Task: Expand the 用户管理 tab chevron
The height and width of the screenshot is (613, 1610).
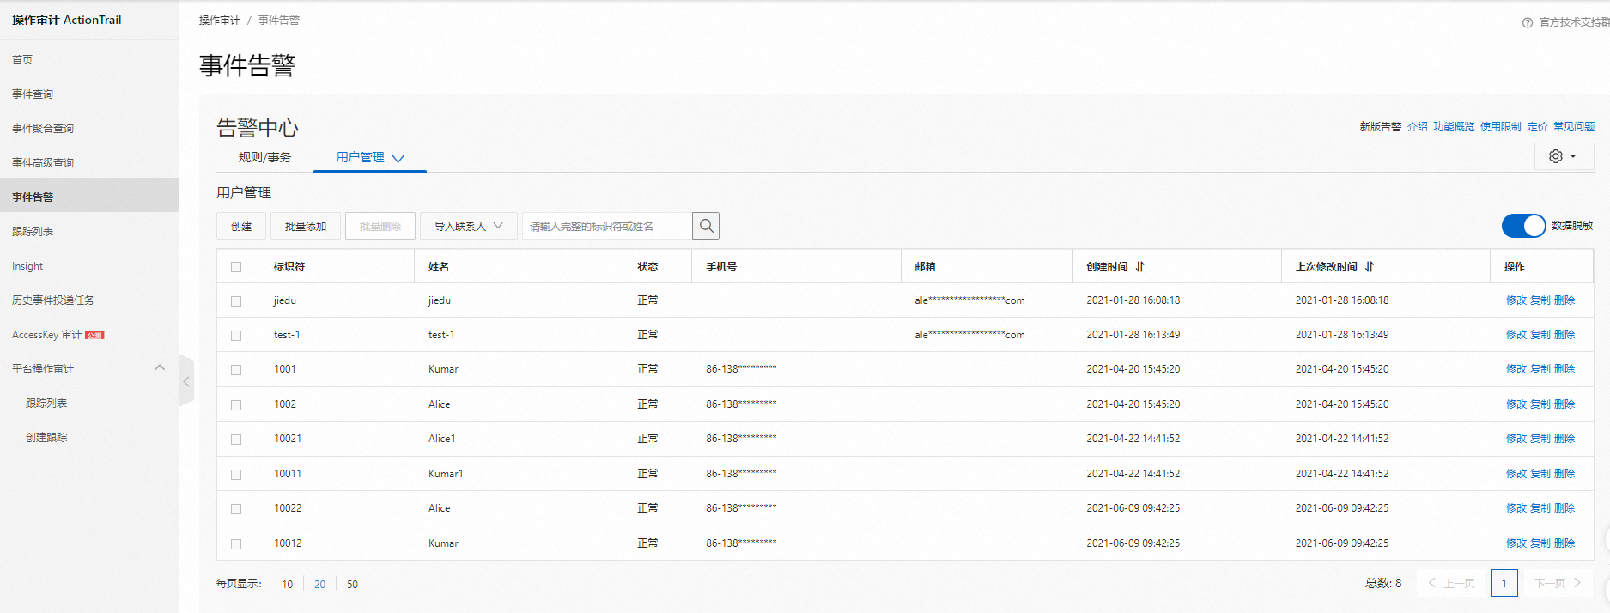Action: [398, 158]
